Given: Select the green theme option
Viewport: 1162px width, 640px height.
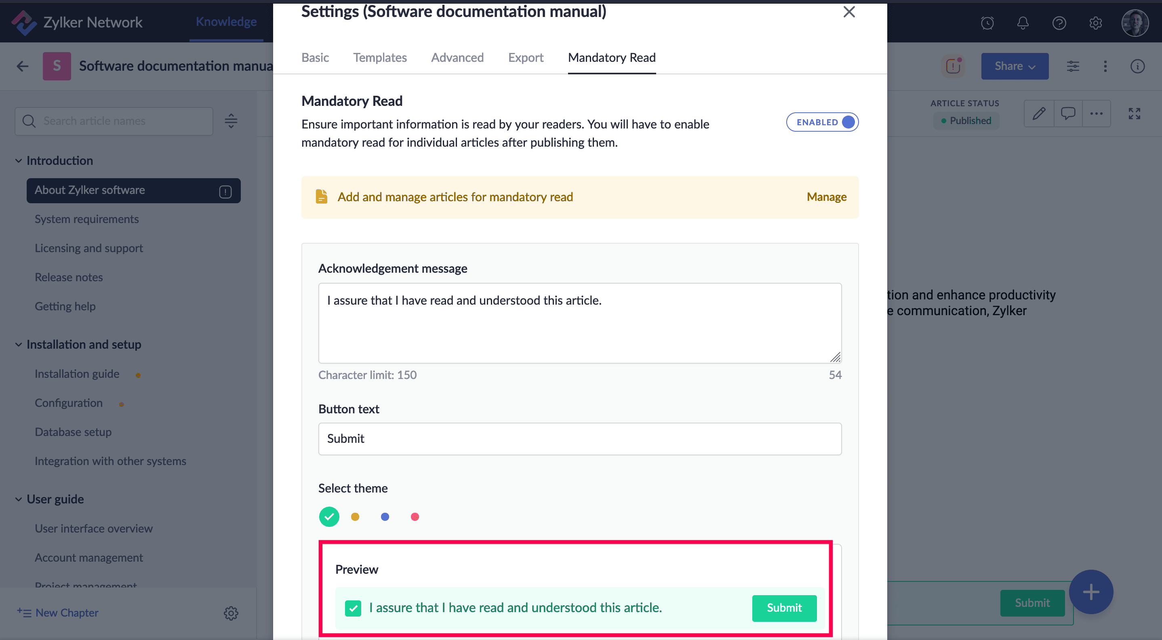Looking at the screenshot, I should pyautogui.click(x=329, y=517).
